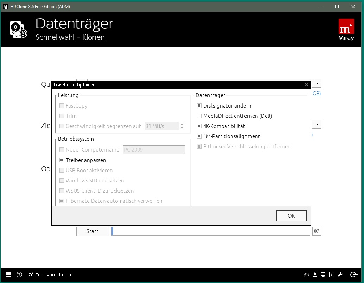The height and width of the screenshot is (283, 364).
Task: Toggle 1M-Partitionsalignment checkbox
Action: [199, 136]
